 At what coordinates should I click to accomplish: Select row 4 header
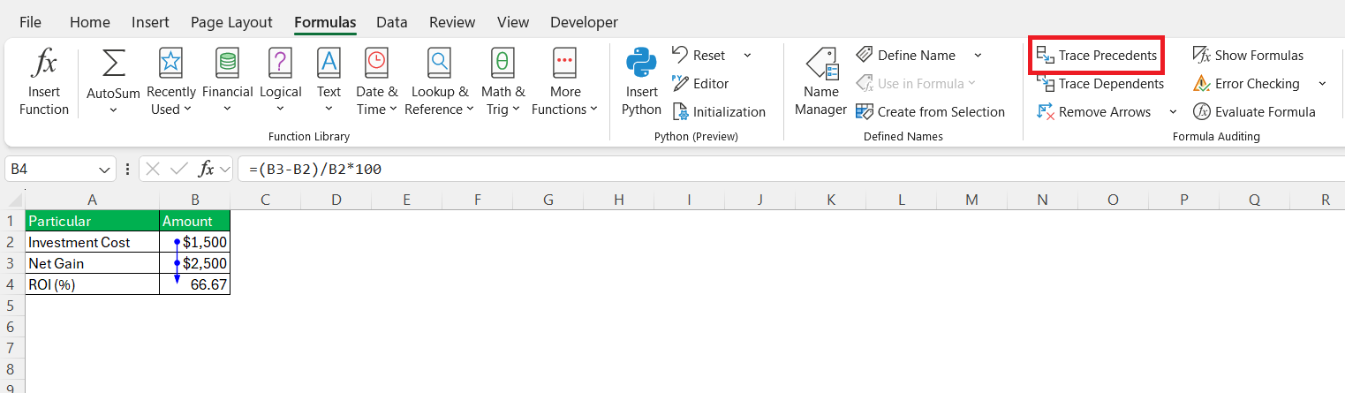tap(11, 284)
